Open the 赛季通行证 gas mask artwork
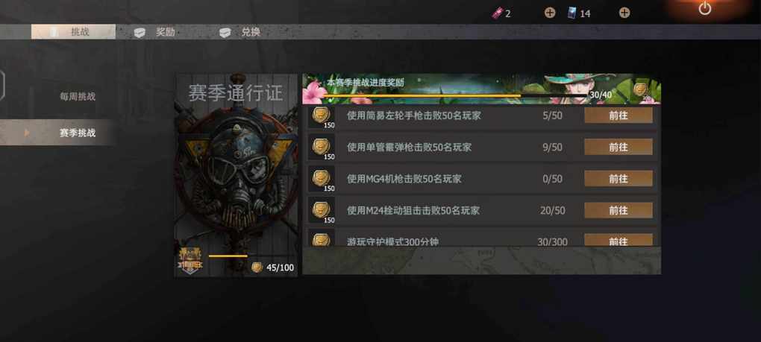761x342 pixels. pos(237,175)
